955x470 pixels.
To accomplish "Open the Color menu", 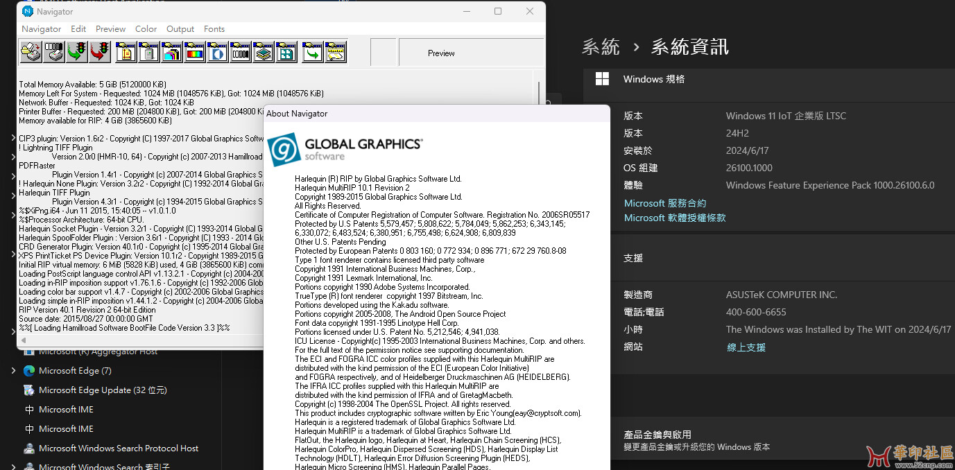I will point(146,29).
